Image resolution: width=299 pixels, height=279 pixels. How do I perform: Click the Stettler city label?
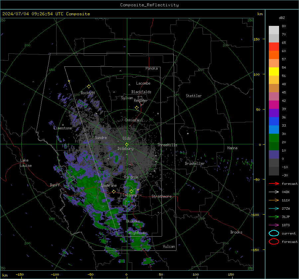tap(194, 96)
